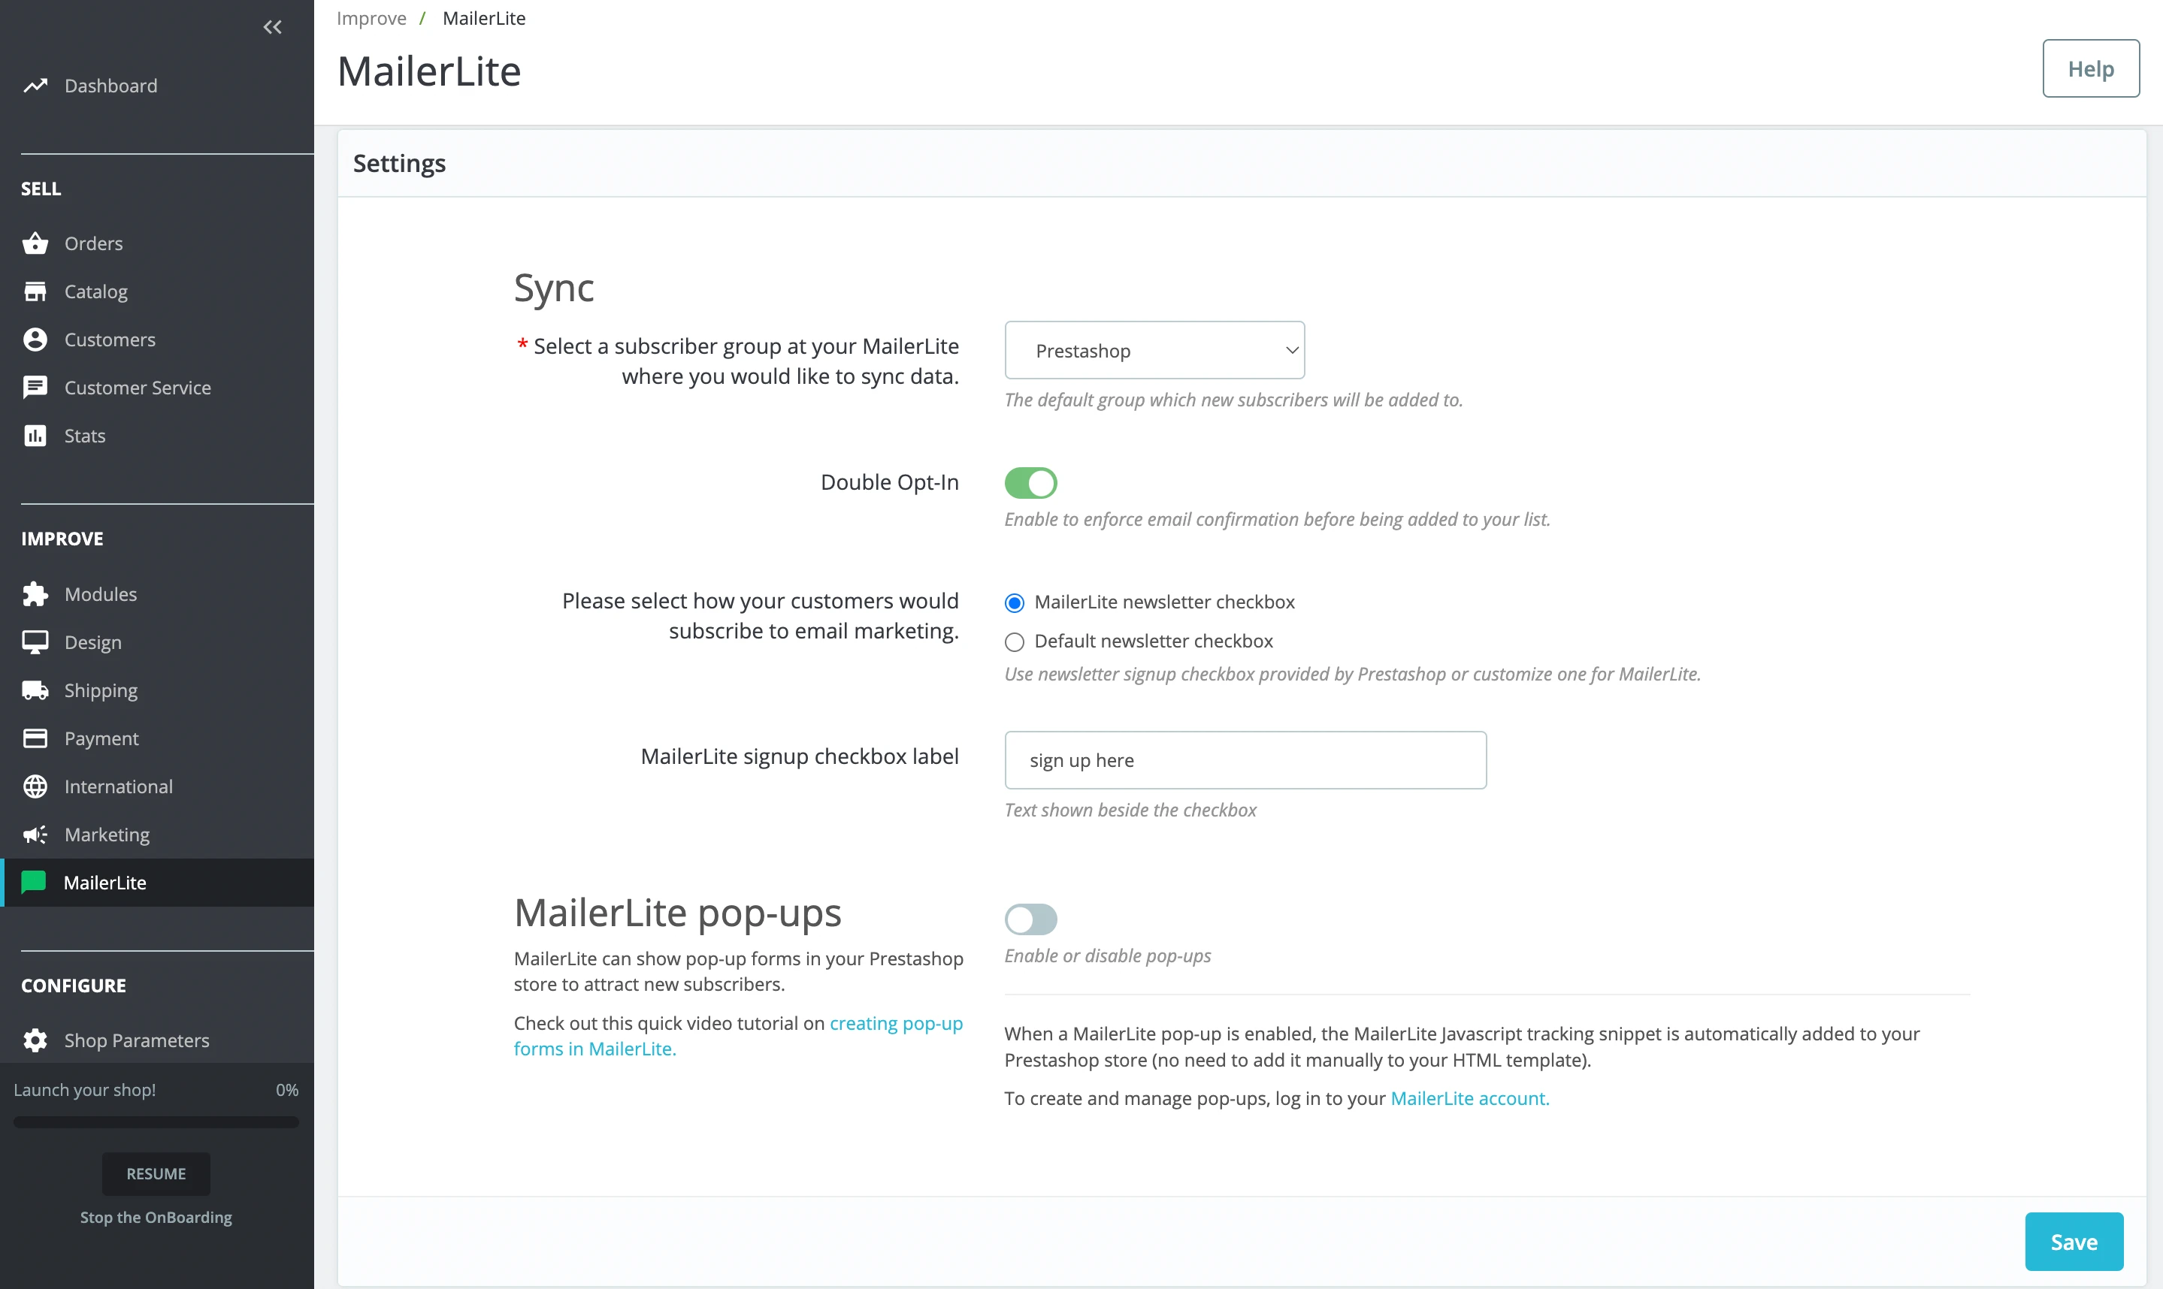This screenshot has height=1289, width=2163.
Task: Click the Catalog store icon
Action: point(35,292)
